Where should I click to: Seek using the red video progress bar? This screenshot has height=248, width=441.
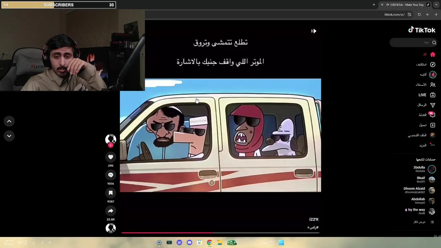(220, 233)
